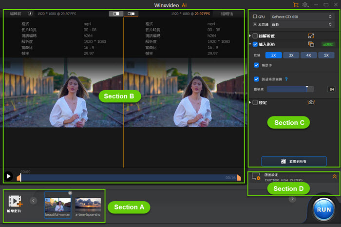Viewport: 341px width, 227px height.
Task: Click the stabilization camera icon
Action: 311,102
